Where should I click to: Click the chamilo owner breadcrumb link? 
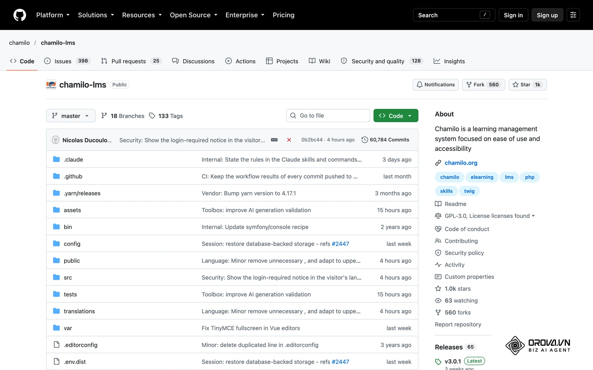19,43
